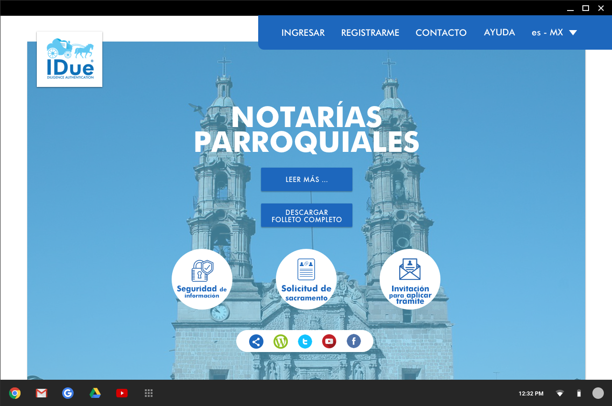Click Invitación para aplicar trámite icon
The image size is (612, 406).
410,279
